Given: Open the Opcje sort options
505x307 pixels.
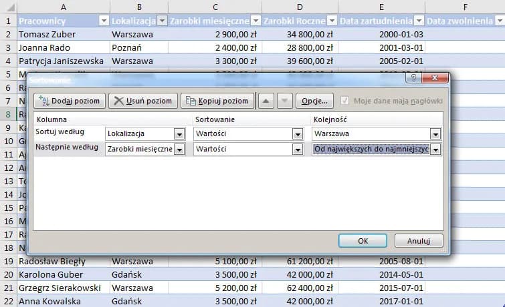Looking at the screenshot, I should 314,101.
